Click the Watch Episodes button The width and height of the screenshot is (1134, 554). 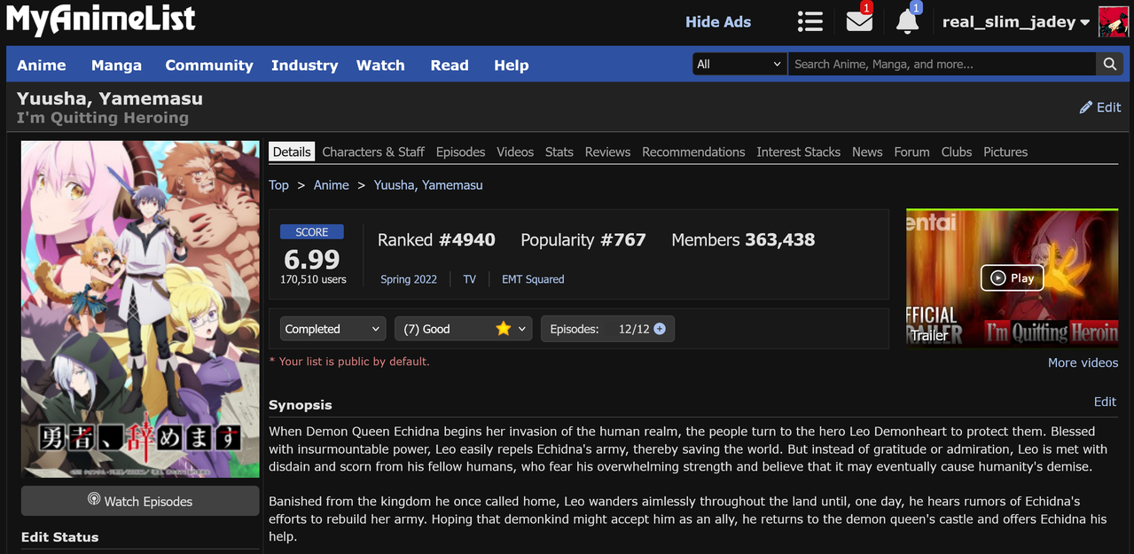[x=140, y=501]
